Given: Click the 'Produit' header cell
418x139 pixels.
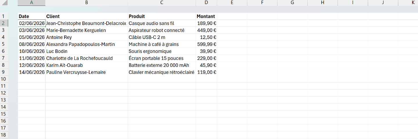Looking at the screenshot, I should (162, 16).
